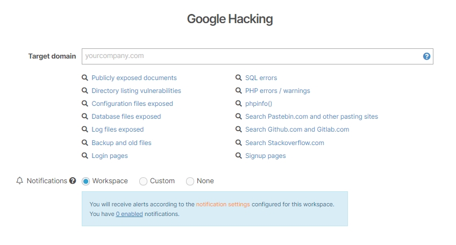Click magnifier icon beside SQL errors

point(238,78)
